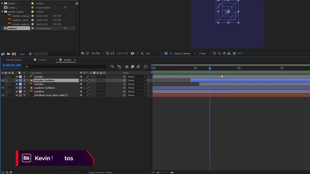Screen dimensions: 310x174
Task: Open parent dropdown for Isotipo layer
Action: [137, 76]
